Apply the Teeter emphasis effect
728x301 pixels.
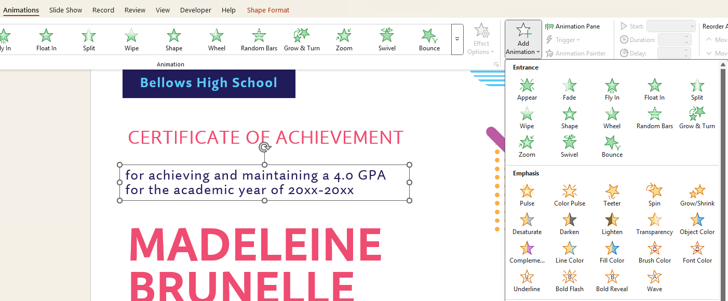pyautogui.click(x=612, y=195)
